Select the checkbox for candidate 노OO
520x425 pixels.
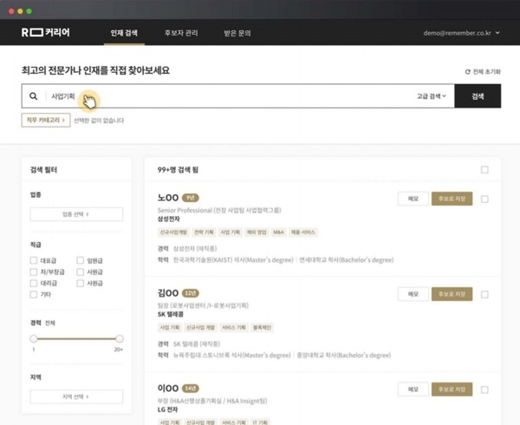coord(484,199)
